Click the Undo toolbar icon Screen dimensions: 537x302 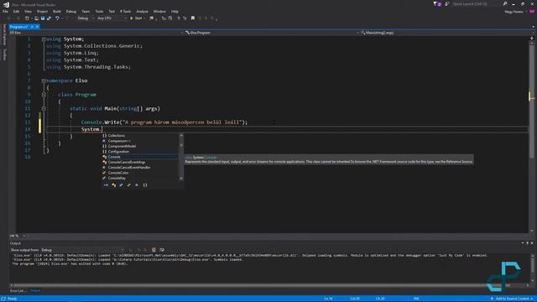click(57, 18)
